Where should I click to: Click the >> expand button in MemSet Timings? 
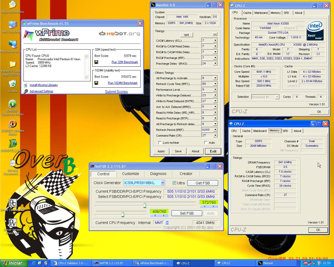point(215,34)
